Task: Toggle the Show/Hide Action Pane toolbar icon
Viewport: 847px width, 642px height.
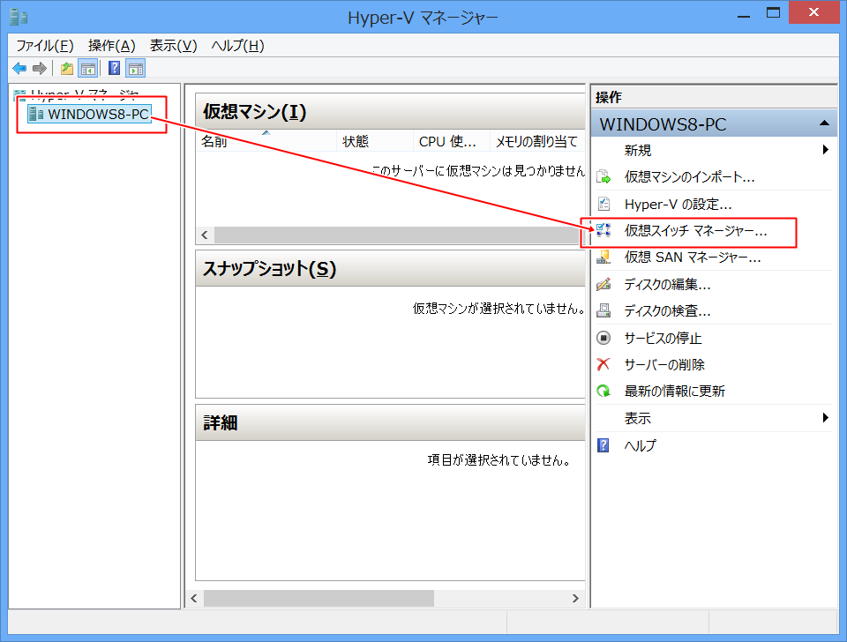Action: point(136,69)
